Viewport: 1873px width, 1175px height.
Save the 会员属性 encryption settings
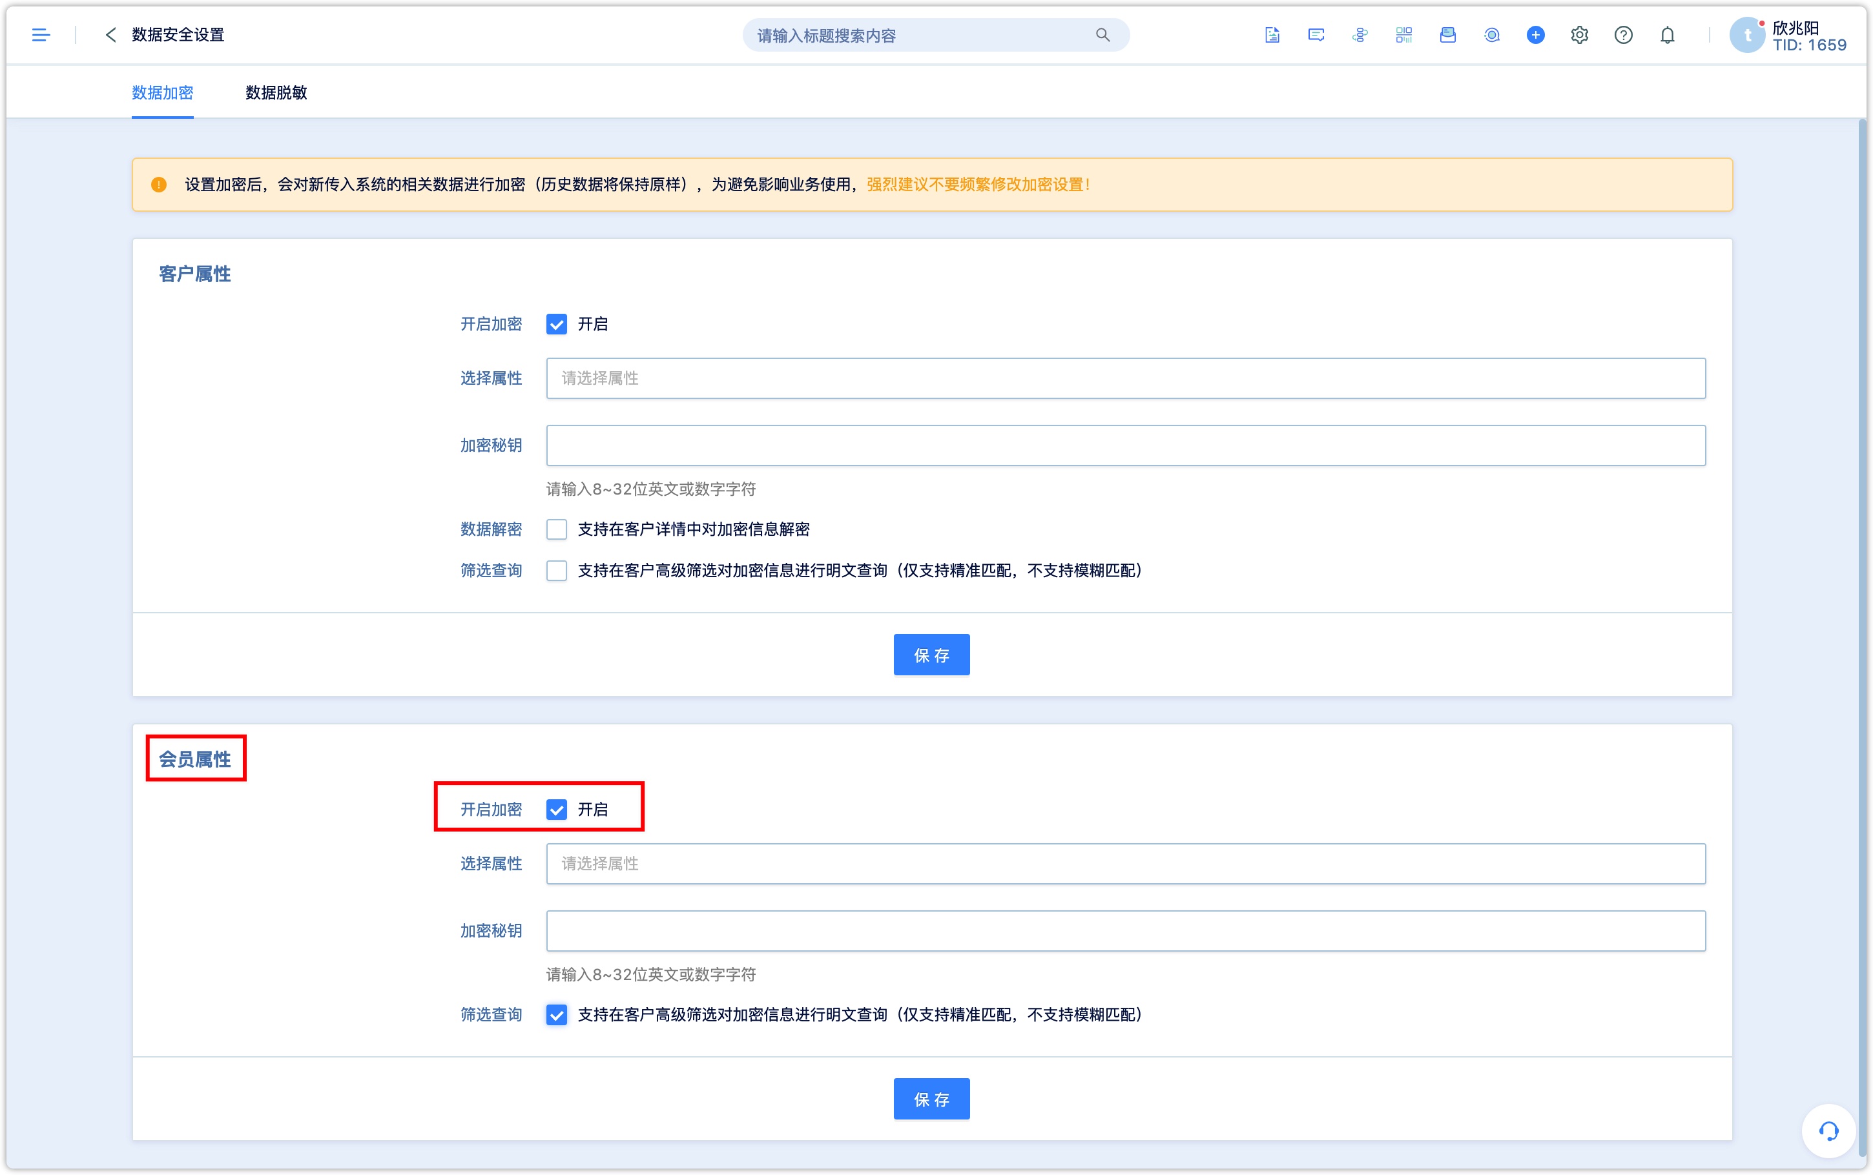coord(931,1099)
